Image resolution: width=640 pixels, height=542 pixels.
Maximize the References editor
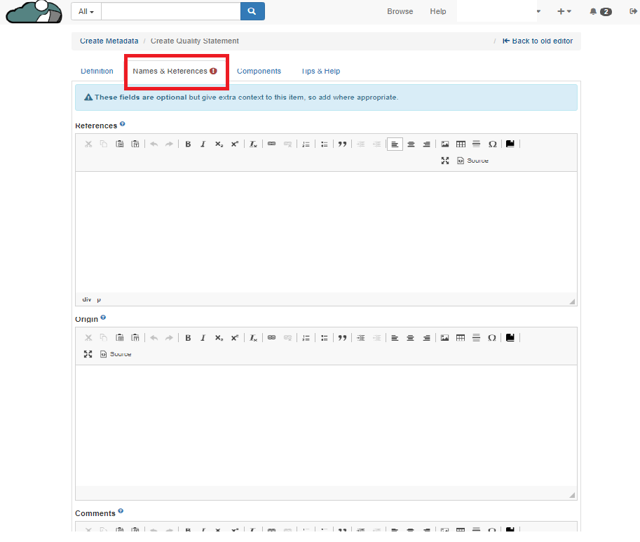(x=445, y=161)
